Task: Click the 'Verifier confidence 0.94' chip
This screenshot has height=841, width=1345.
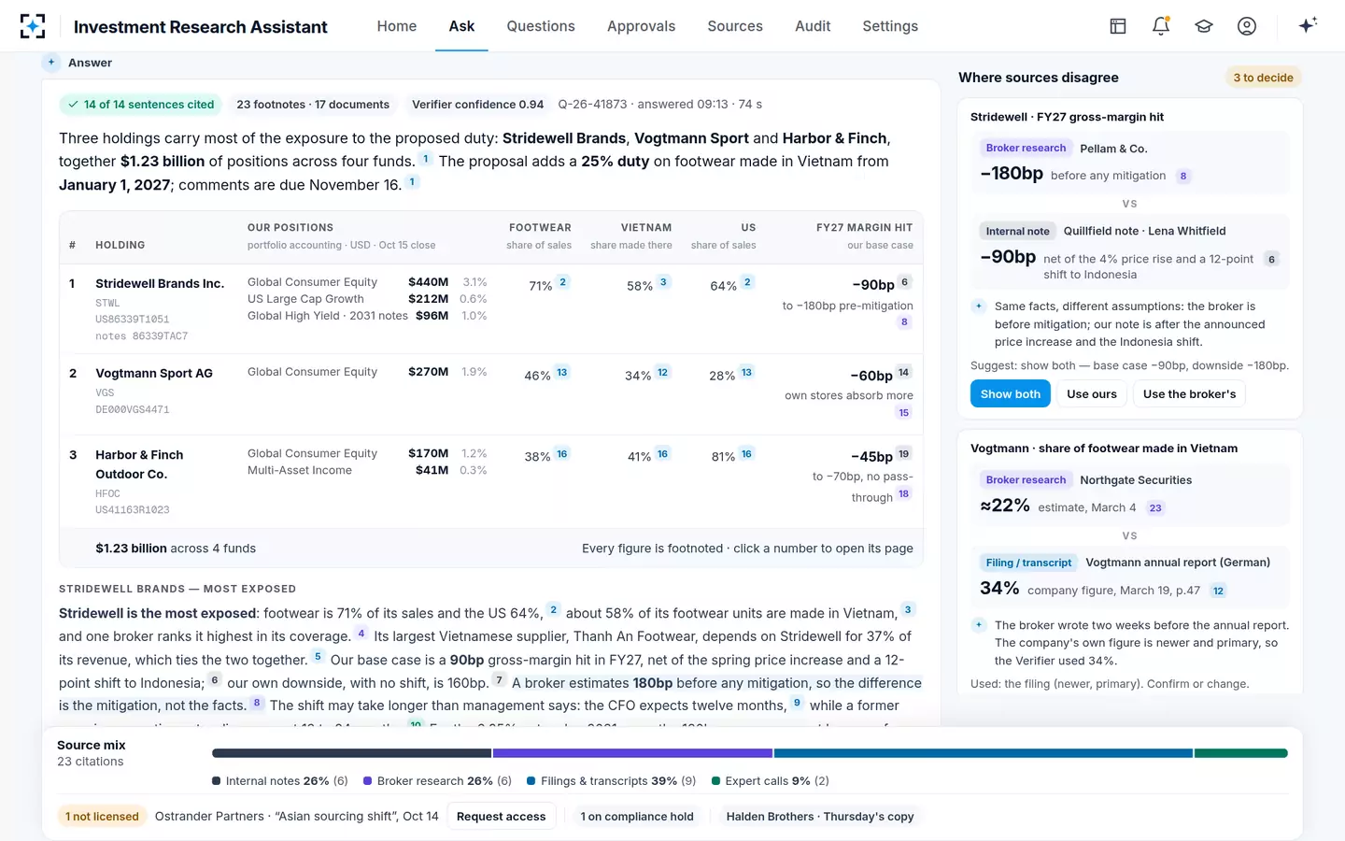Action: pos(477,105)
